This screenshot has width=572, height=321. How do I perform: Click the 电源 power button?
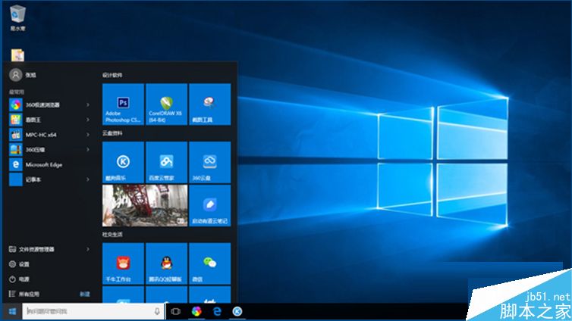click(x=24, y=279)
